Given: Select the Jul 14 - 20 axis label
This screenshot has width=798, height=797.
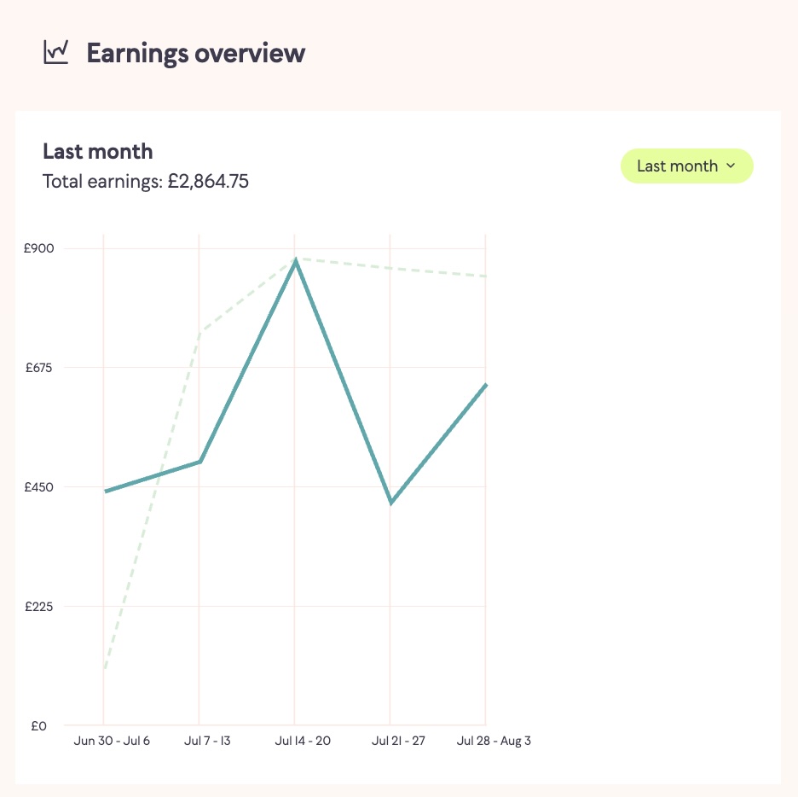Looking at the screenshot, I should 303,741.
